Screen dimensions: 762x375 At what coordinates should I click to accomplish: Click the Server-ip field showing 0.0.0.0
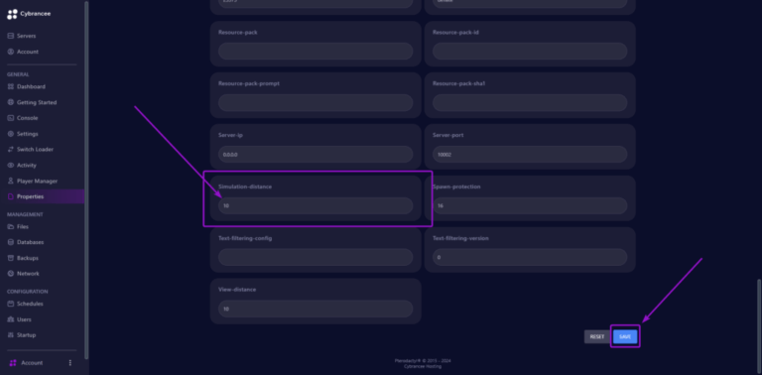tap(316, 155)
